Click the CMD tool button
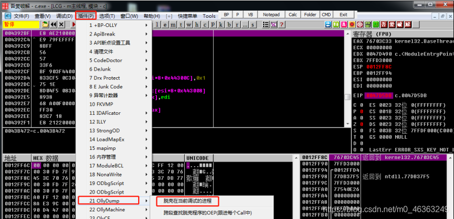This screenshot has width=454, height=219. click(326, 15)
